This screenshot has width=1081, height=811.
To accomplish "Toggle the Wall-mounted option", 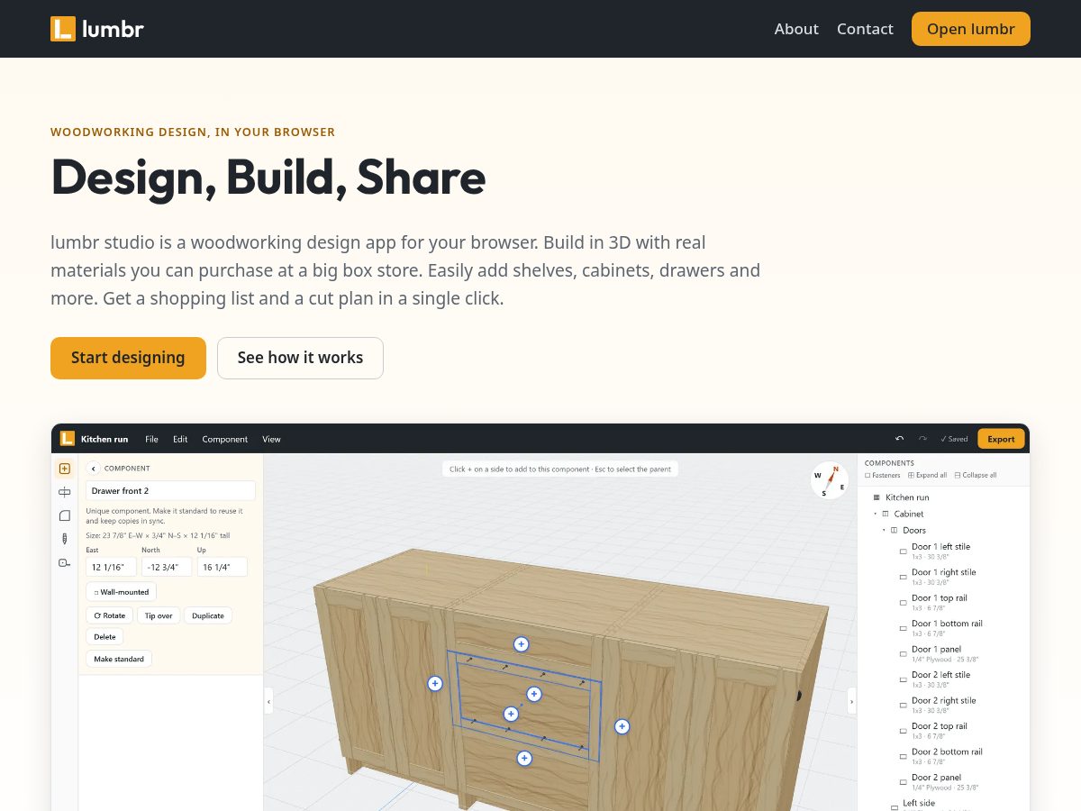I will point(122,592).
